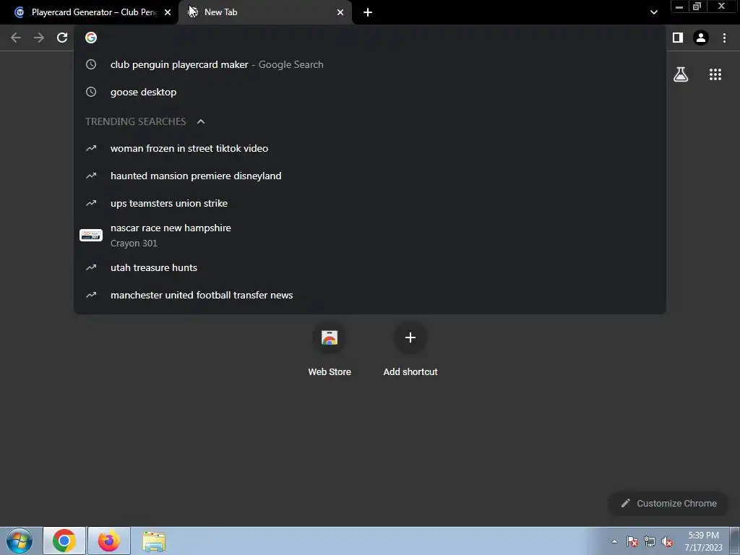Open Firefox from the taskbar
Viewport: 740px width, 555px height.
click(x=109, y=541)
